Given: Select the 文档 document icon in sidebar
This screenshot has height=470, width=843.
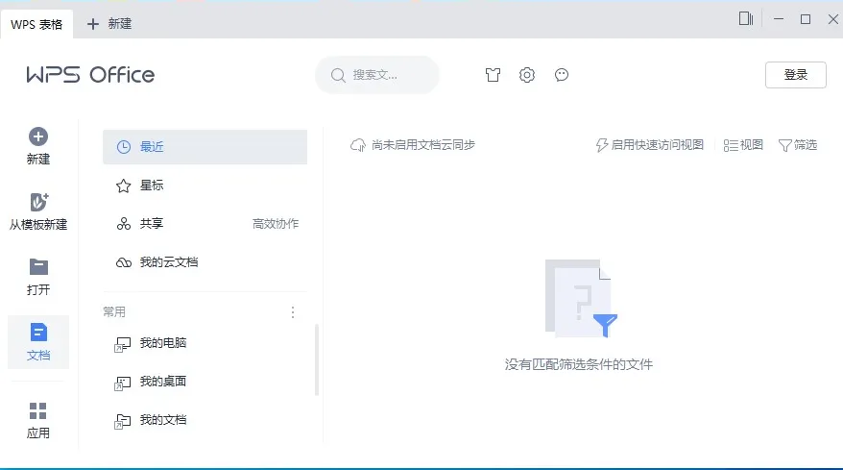Looking at the screenshot, I should (38, 333).
